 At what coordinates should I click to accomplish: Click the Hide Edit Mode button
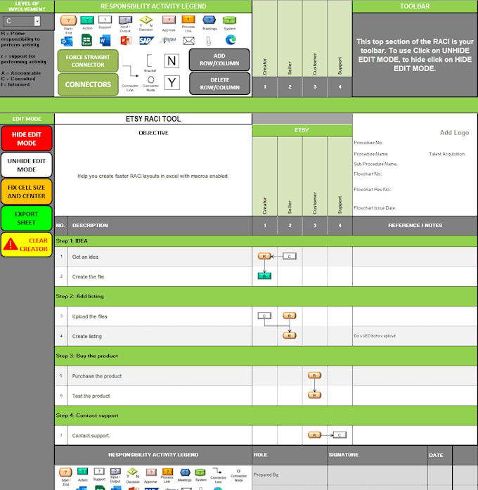click(27, 138)
